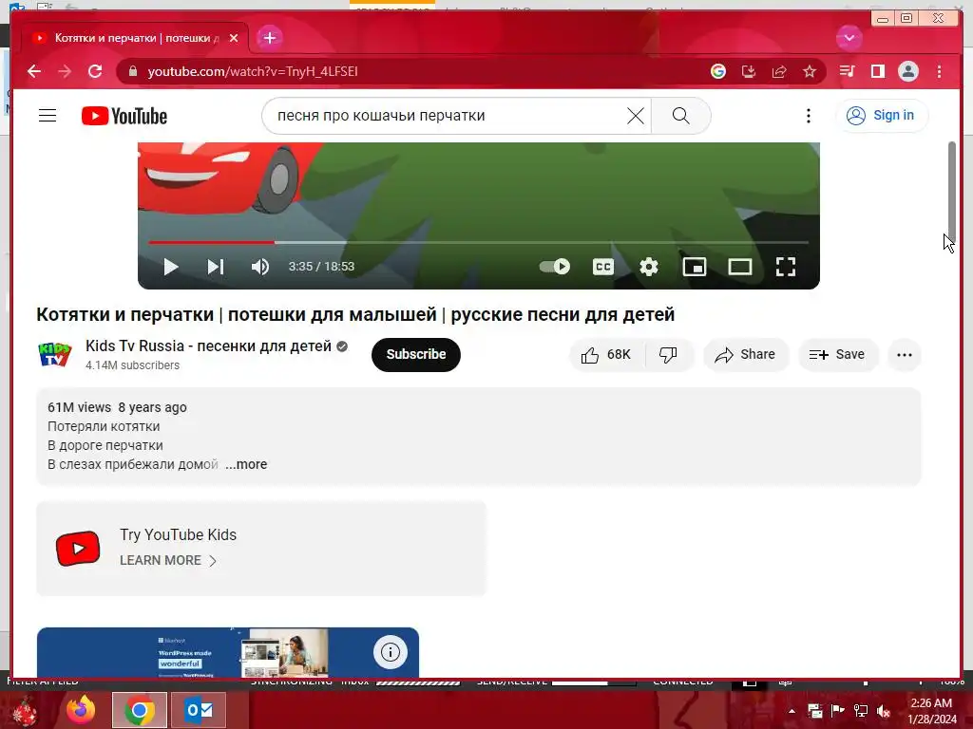Save the video to a playlist

837,355
